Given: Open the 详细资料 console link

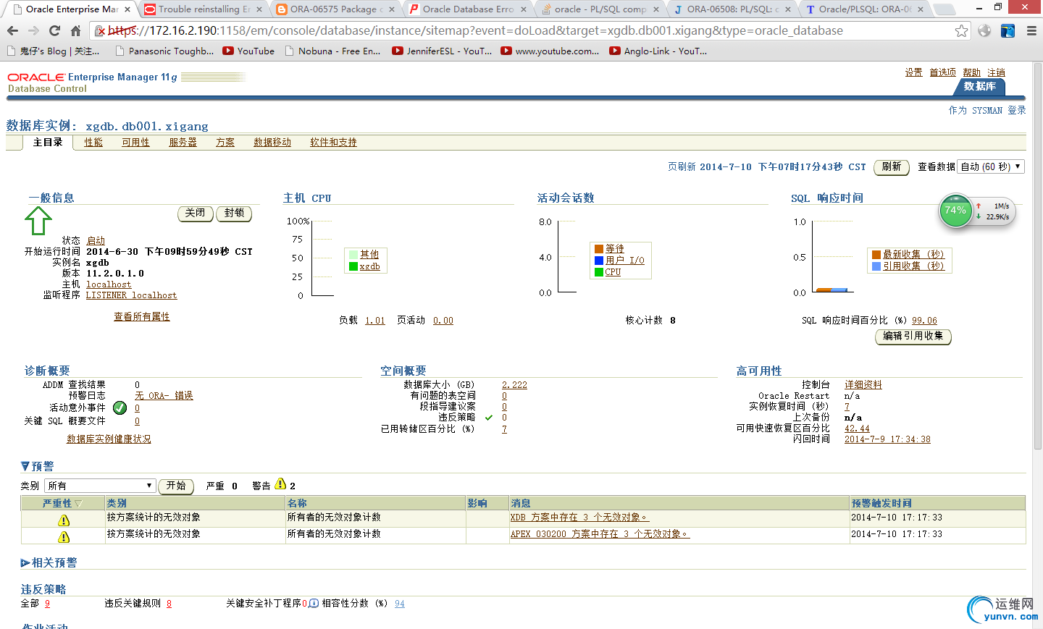Looking at the screenshot, I should 863,384.
